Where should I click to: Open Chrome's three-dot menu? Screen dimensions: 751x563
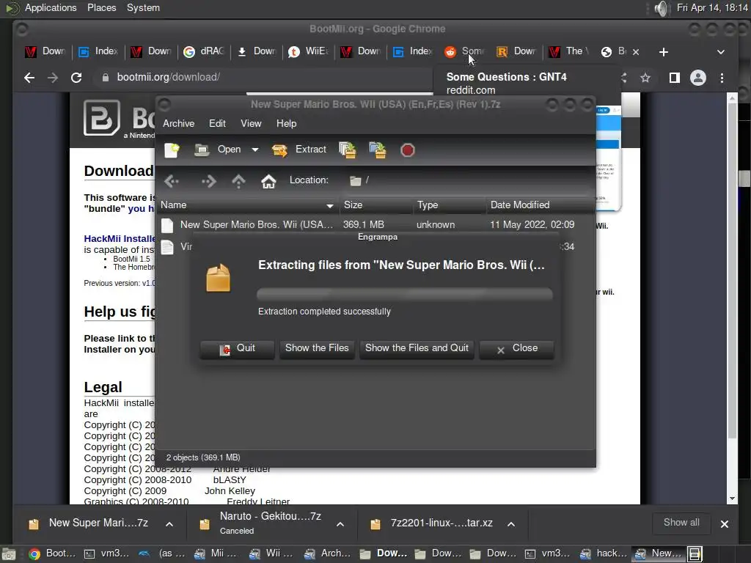click(x=722, y=78)
